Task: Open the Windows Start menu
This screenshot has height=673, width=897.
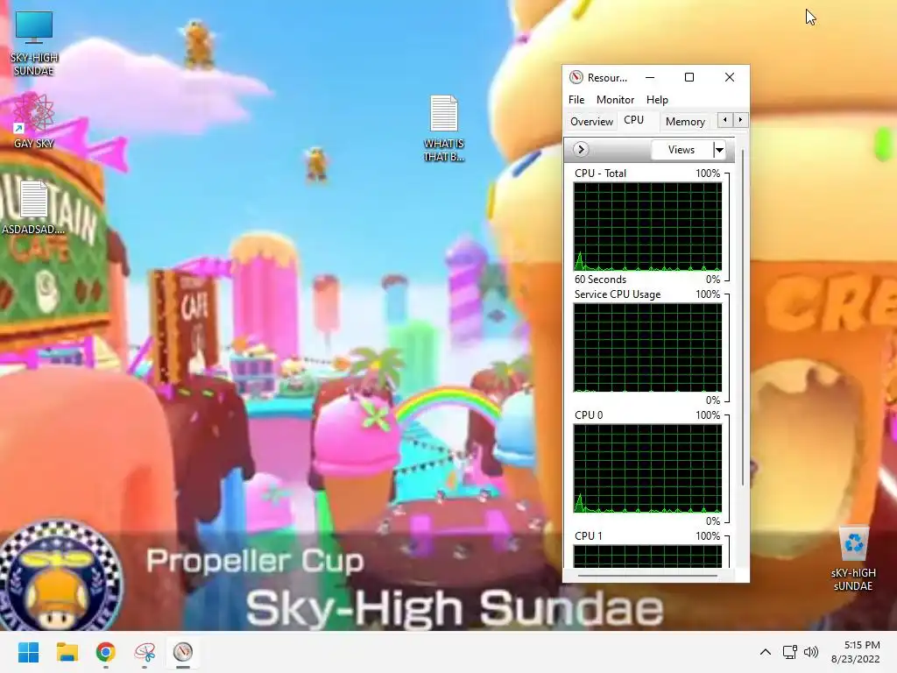Action: tap(28, 652)
